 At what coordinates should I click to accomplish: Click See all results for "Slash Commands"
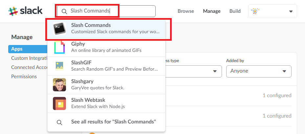pyautogui.click(x=114, y=122)
